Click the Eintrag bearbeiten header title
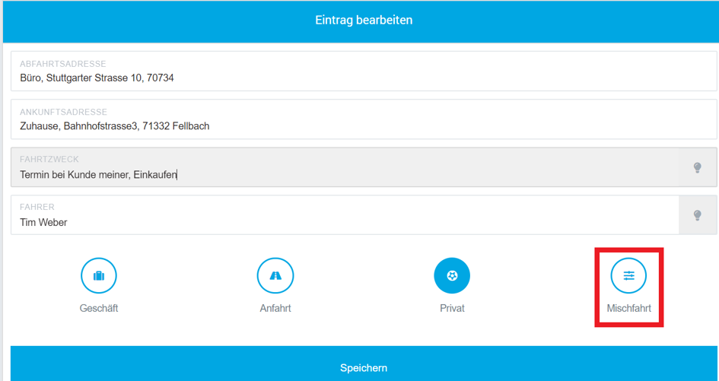This screenshot has width=719, height=381. pos(364,21)
